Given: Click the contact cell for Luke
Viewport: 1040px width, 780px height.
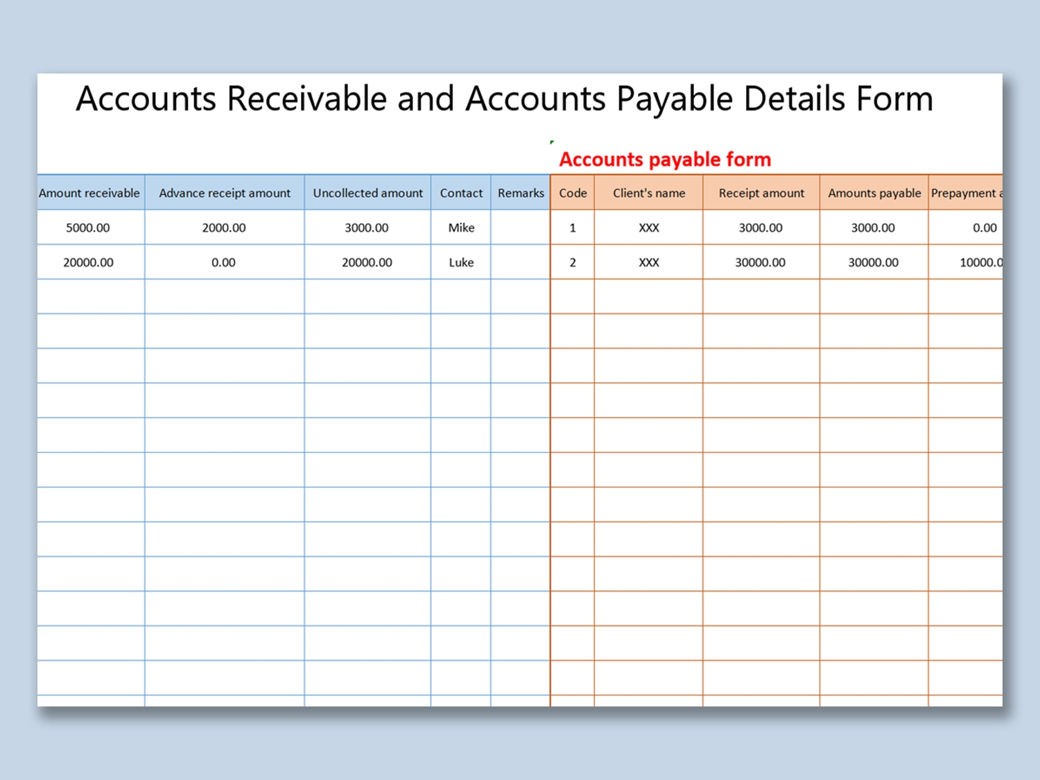Looking at the screenshot, I should click(x=461, y=262).
